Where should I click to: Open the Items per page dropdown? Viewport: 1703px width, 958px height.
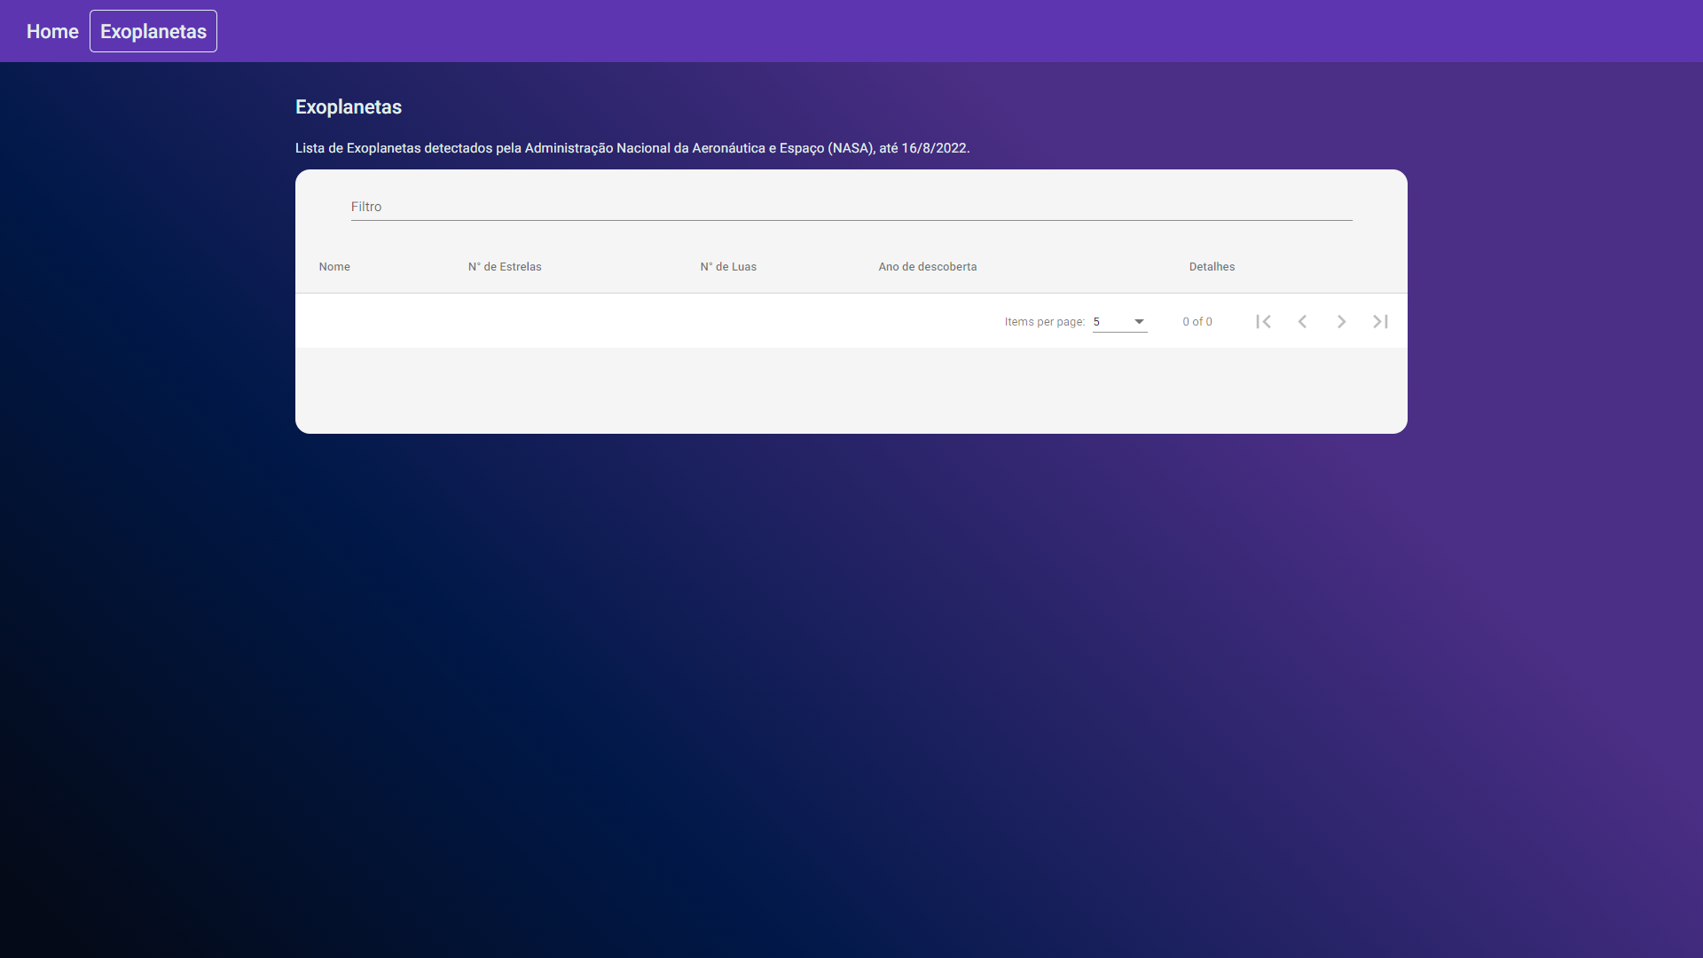point(1119,322)
